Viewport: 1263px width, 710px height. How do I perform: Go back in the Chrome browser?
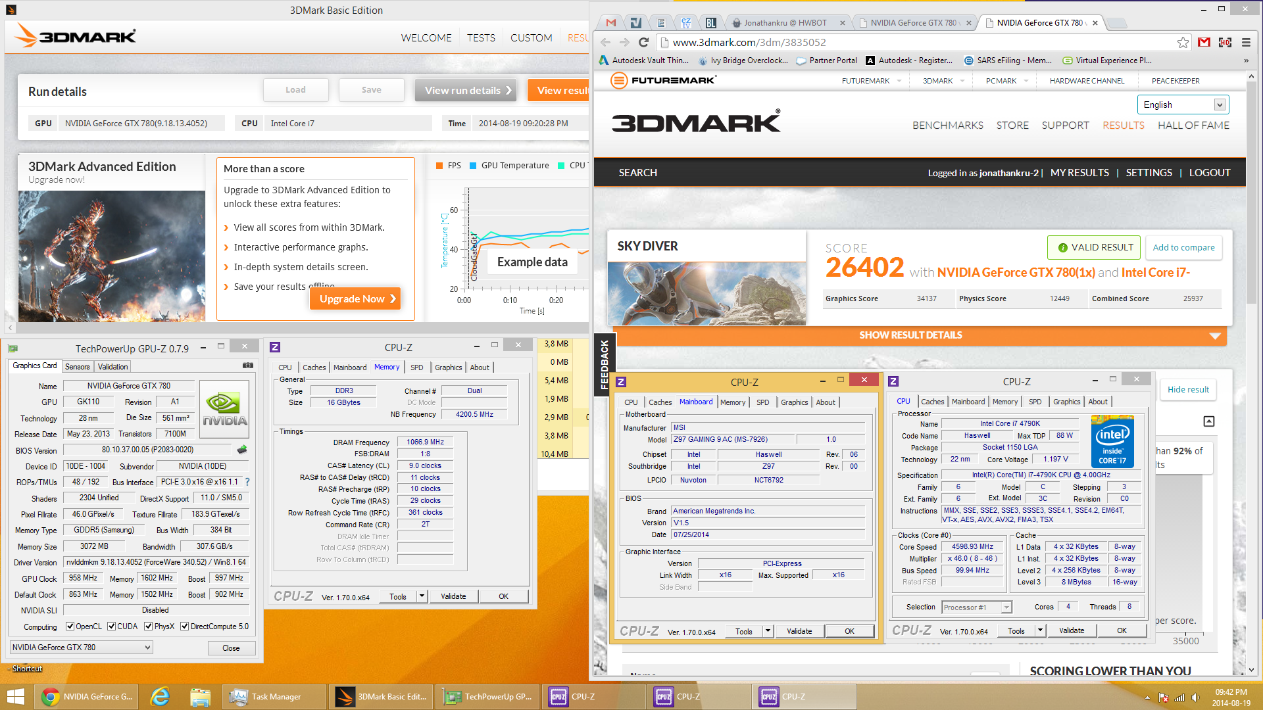click(x=605, y=42)
